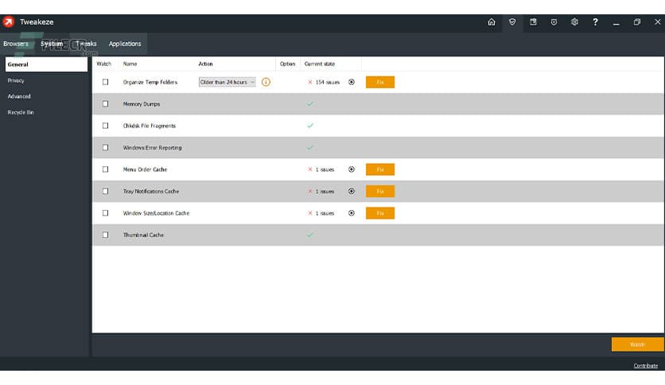Click the info icon beside Older than 24 hours
665x385 pixels.
point(266,82)
